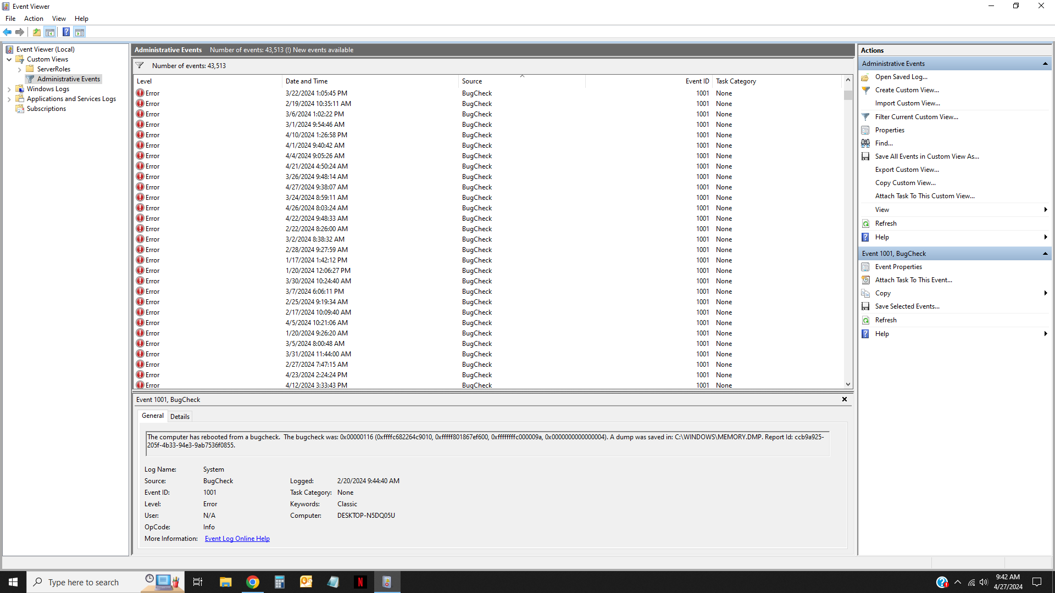Open the Event Log Online Help link
Image resolution: width=1055 pixels, height=593 pixels.
[x=237, y=539]
